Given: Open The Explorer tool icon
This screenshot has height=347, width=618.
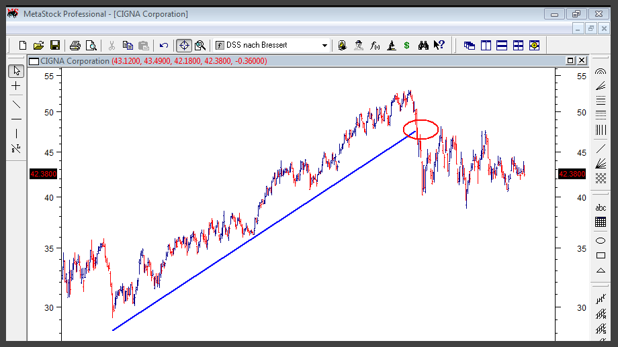Looking at the screenshot, I should pos(342,45).
